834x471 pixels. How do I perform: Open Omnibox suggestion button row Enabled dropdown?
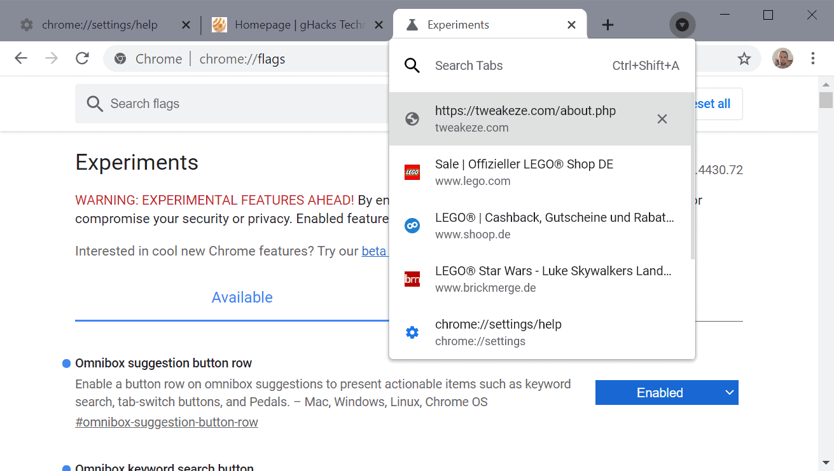coord(667,393)
